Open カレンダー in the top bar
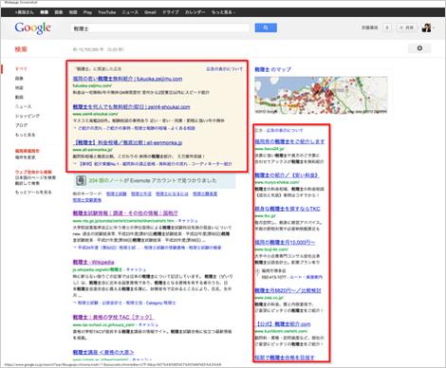This screenshot has width=446, height=368. coord(195,12)
